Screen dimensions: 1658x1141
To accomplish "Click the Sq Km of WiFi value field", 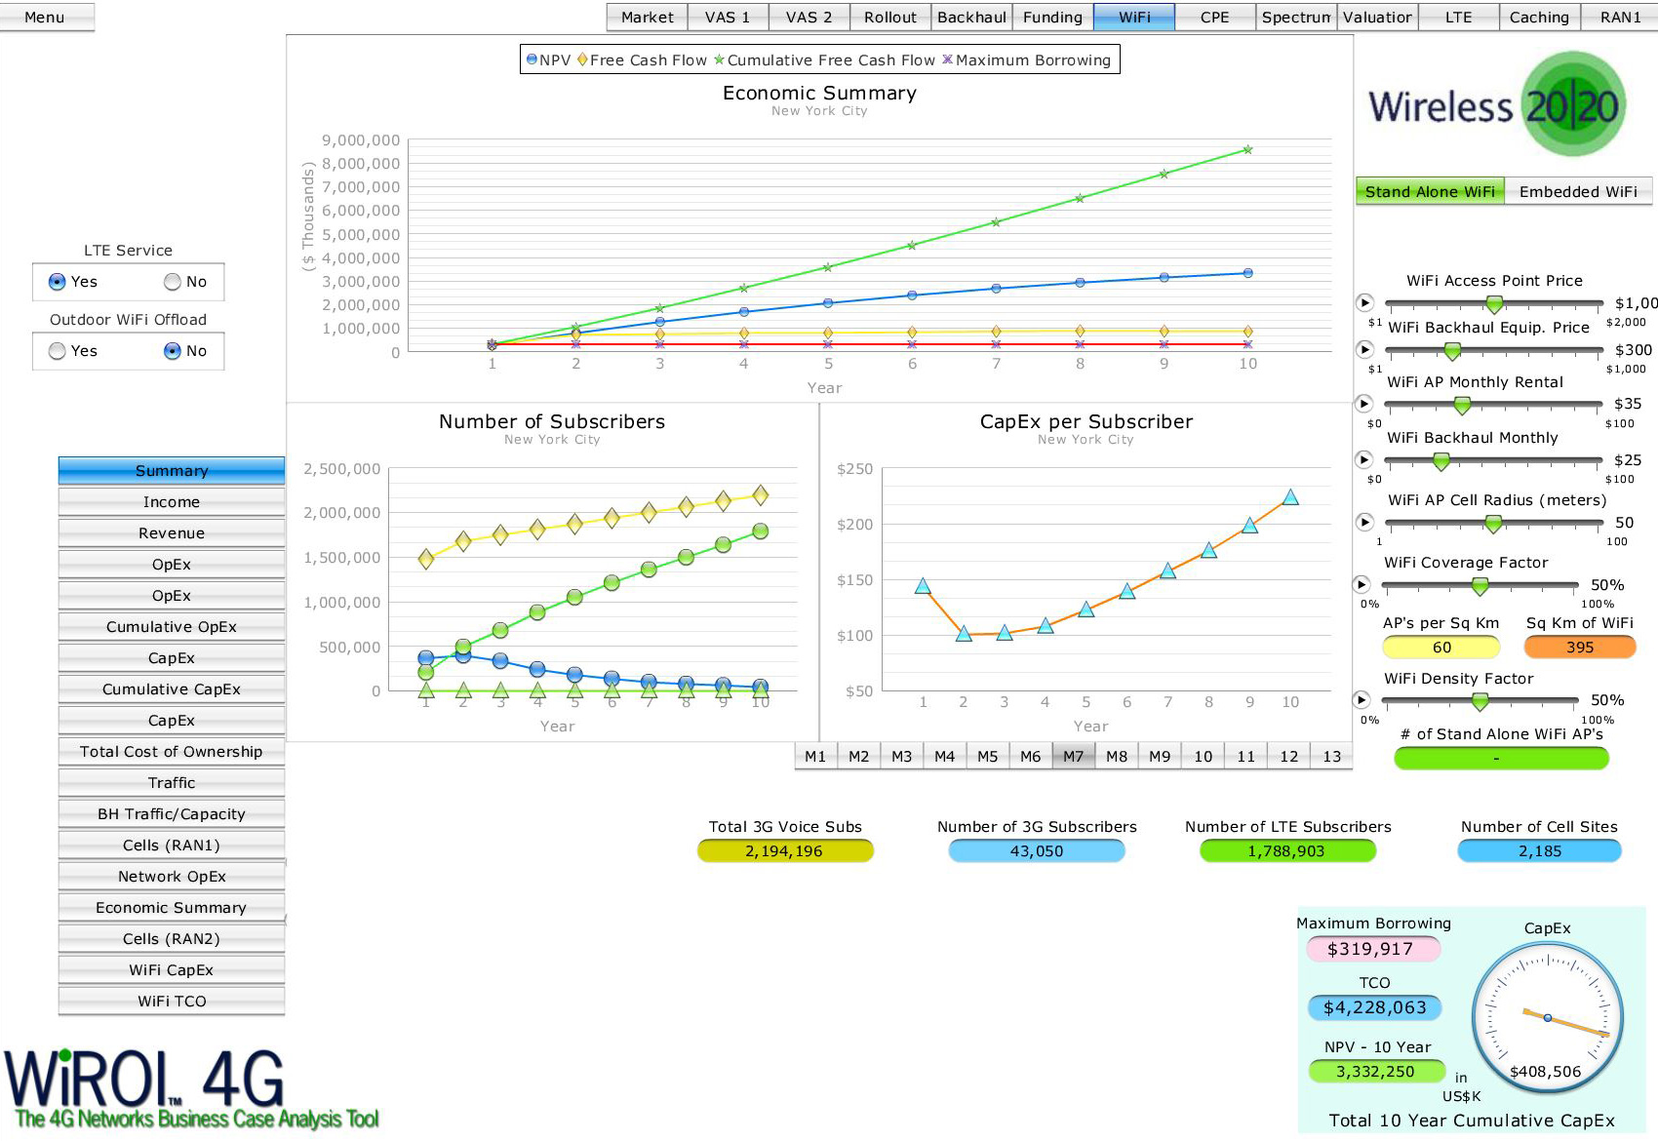I will 1580,648.
